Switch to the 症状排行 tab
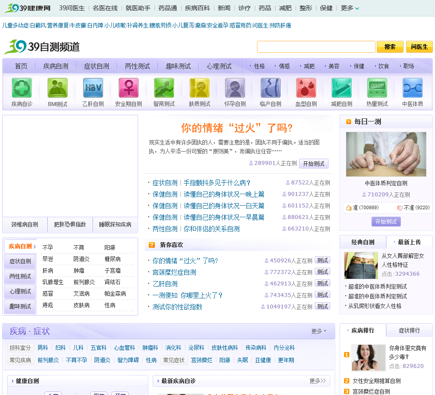The width and height of the screenshot is (435, 395). (409, 330)
